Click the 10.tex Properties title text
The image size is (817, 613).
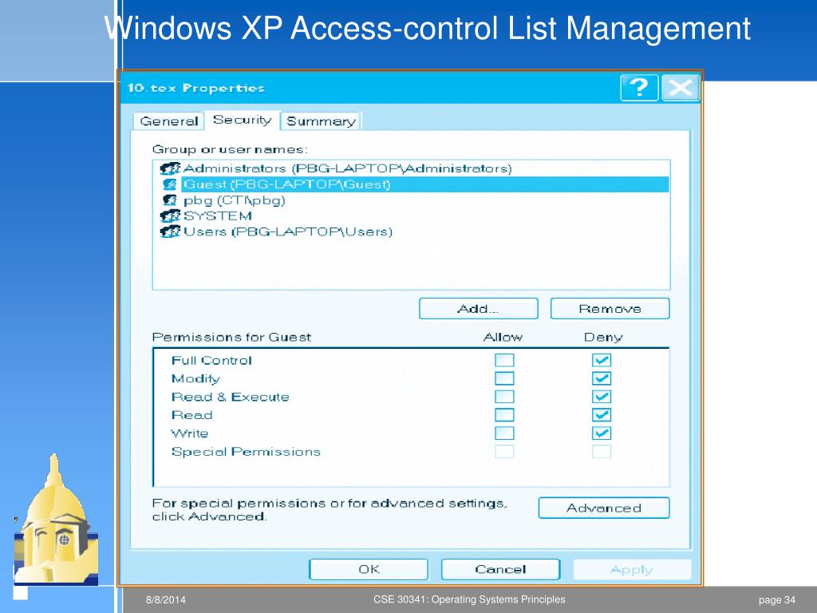[x=196, y=88]
